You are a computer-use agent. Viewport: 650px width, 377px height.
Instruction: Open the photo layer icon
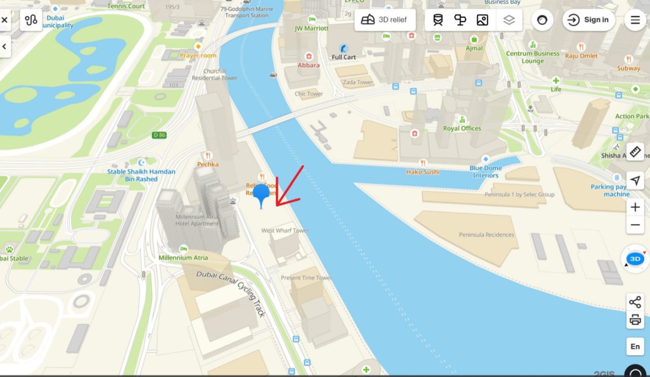[x=482, y=20]
